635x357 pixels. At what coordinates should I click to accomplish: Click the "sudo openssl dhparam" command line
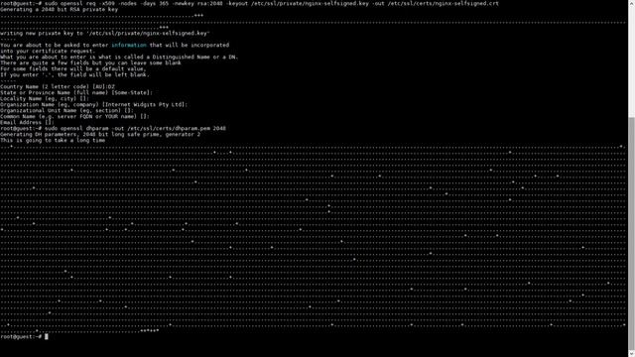113,128
